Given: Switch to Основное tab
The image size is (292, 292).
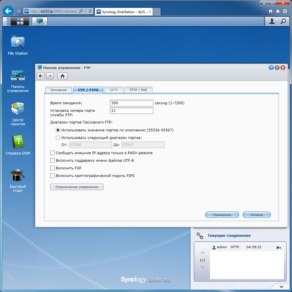Looking at the screenshot, I should [58, 90].
